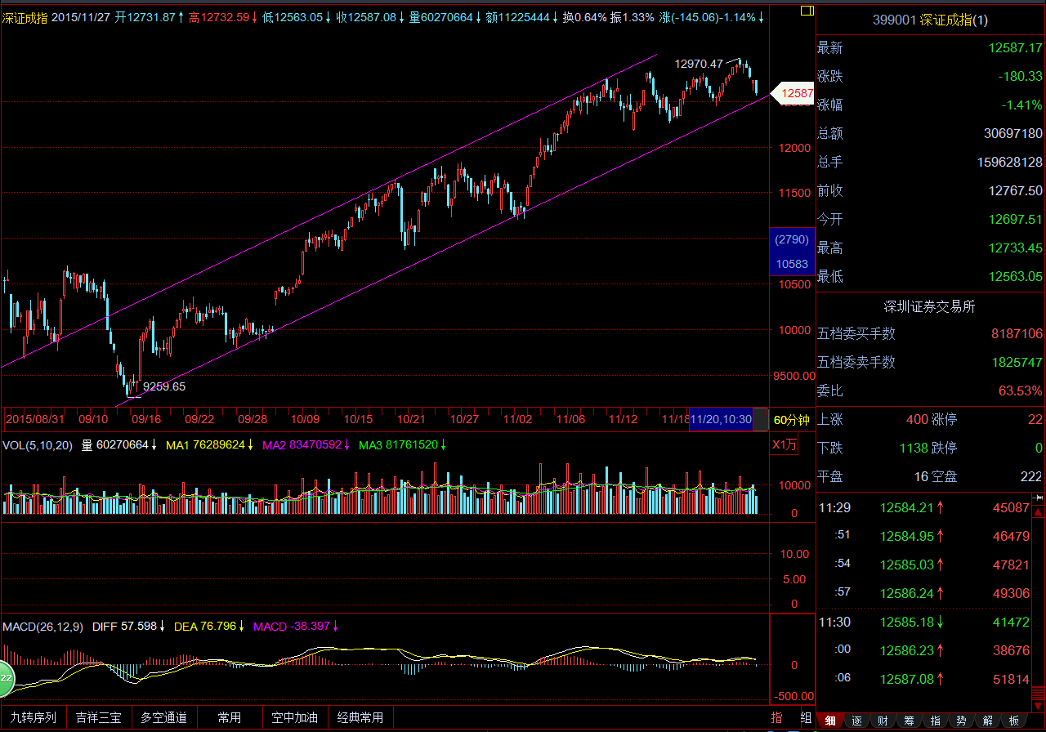
Task: Click the 12587 current price tag
Action: click(x=793, y=94)
